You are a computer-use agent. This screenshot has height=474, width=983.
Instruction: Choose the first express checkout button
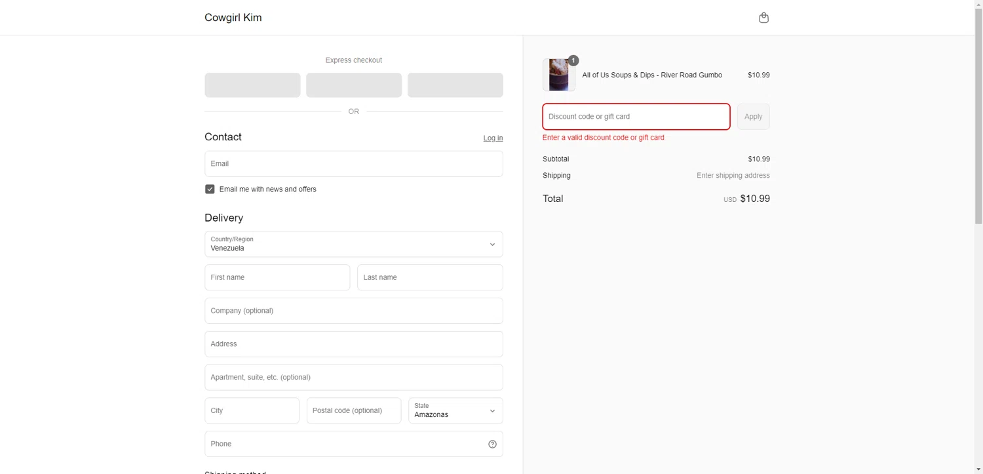tap(252, 85)
